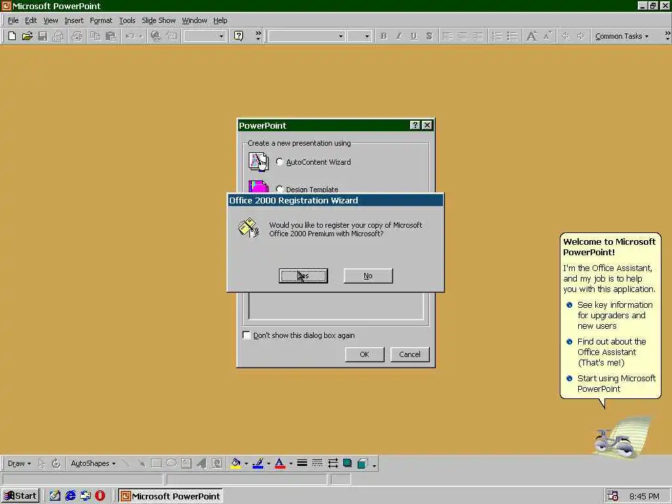Open the Font size dropdown
This screenshot has height=504, width=672.
tap(367, 37)
